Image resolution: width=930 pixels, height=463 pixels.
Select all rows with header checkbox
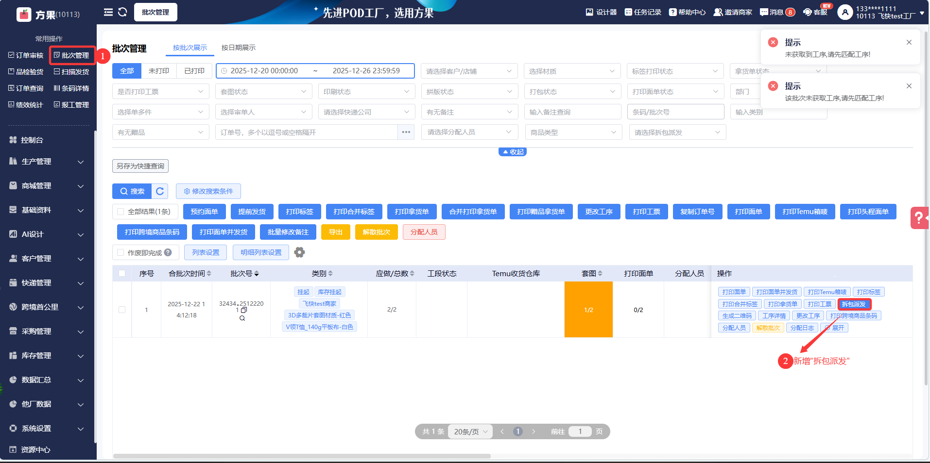(x=122, y=273)
